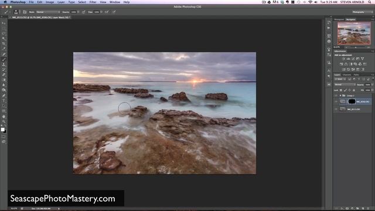
Task: Select the black layer mask thumbnail
Action: point(352,101)
